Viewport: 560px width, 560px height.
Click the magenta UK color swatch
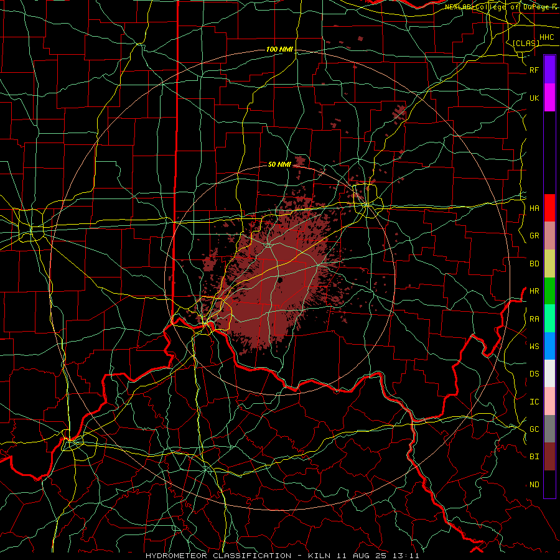[x=549, y=98]
